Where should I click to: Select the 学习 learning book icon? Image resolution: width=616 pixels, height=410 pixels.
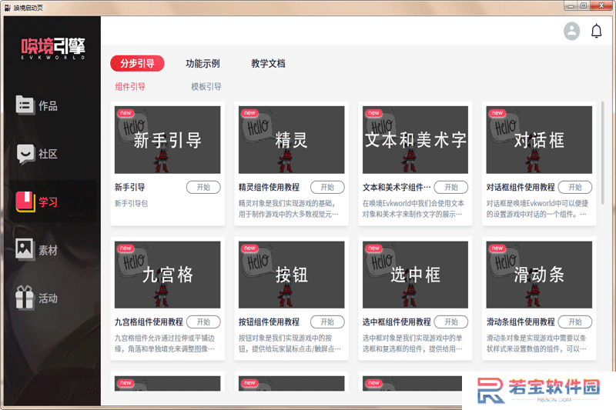[25, 202]
